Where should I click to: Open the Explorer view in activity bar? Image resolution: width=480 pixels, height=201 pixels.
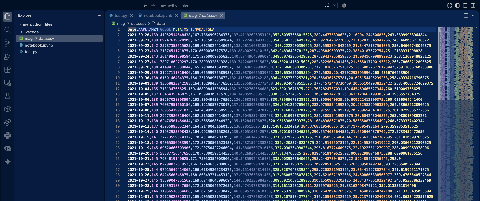[8, 17]
